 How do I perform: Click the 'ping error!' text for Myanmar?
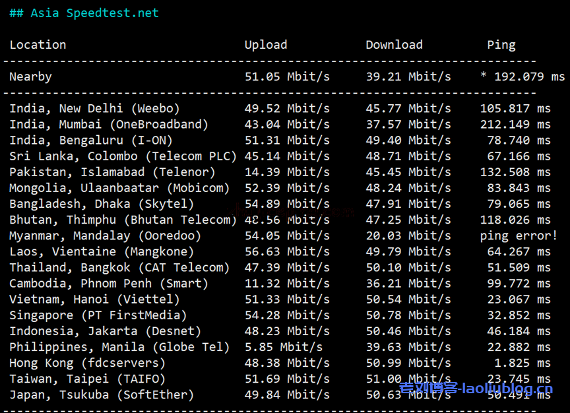coord(519,236)
